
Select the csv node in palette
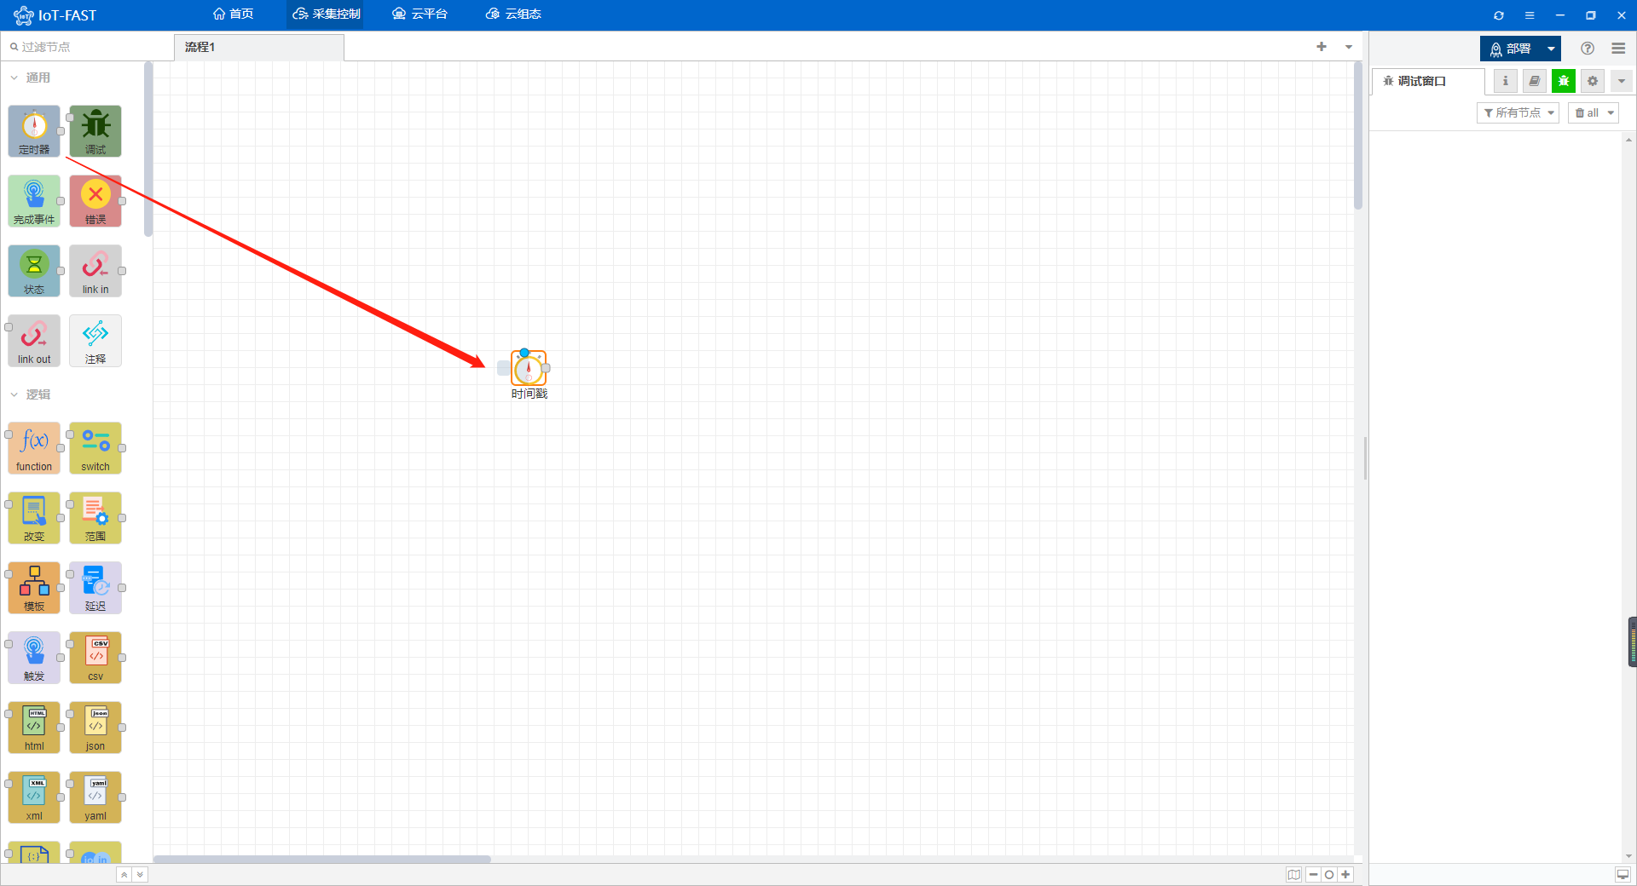pos(95,658)
